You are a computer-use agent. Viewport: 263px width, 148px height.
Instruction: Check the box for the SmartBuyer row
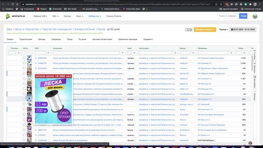24,130
